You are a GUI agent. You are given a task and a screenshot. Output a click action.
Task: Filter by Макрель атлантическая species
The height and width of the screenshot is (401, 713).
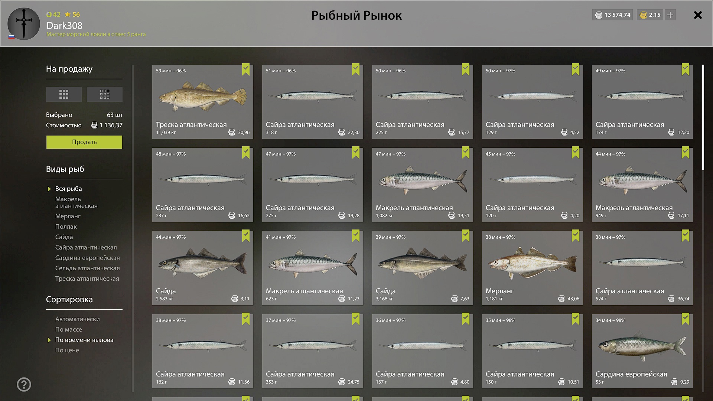coord(76,202)
